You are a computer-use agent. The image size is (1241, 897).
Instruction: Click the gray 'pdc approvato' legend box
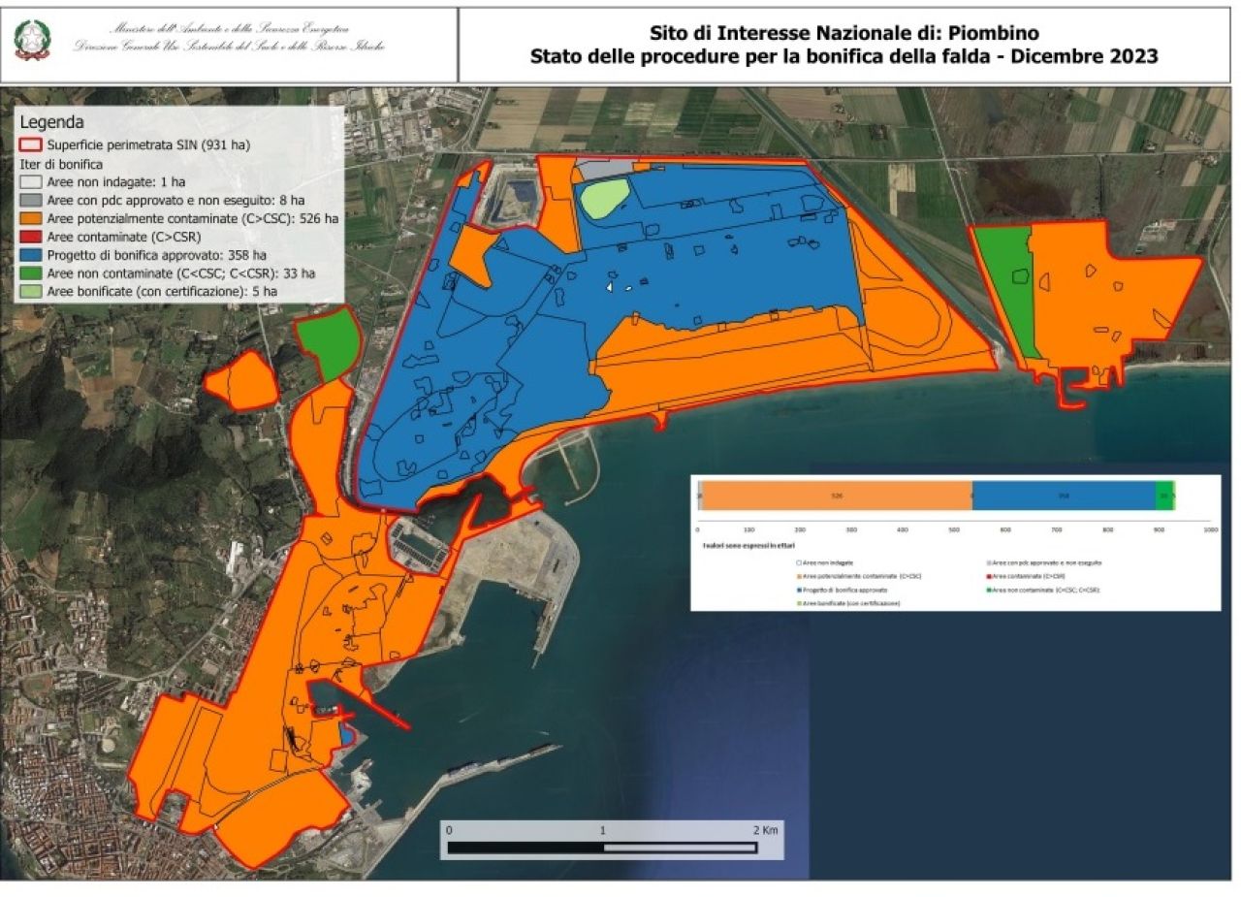pyautogui.click(x=32, y=198)
